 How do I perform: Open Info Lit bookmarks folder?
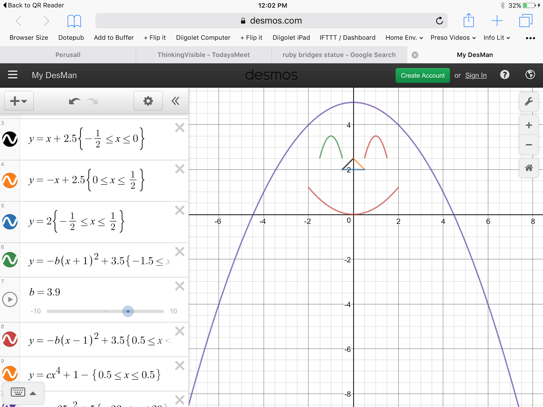tap(497, 38)
